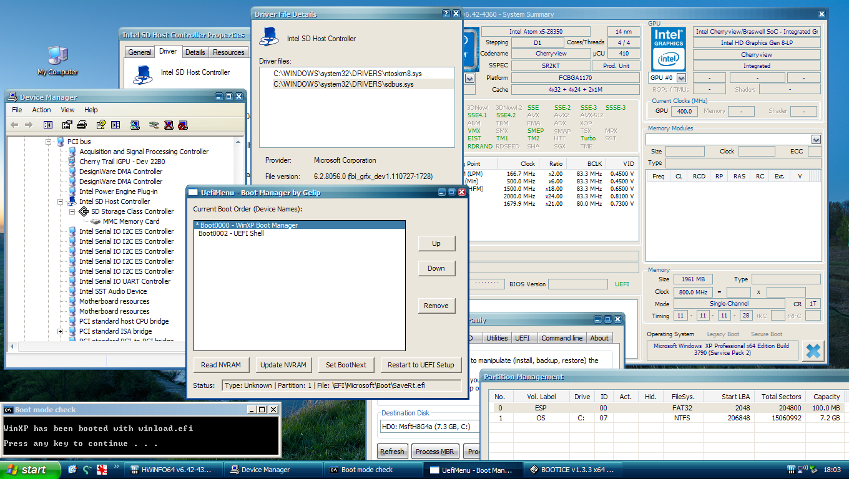Switch to the About tab in BOOTICE
The width and height of the screenshot is (849, 479).
tap(599, 338)
